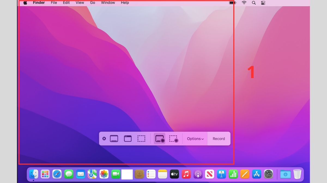Screen dimensions: 327x183
Task: Open the File menu
Action: tap(54, 3)
